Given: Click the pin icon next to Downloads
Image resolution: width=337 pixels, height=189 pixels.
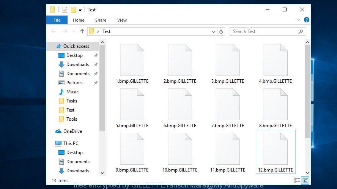Looking at the screenshot, I should point(96,65).
